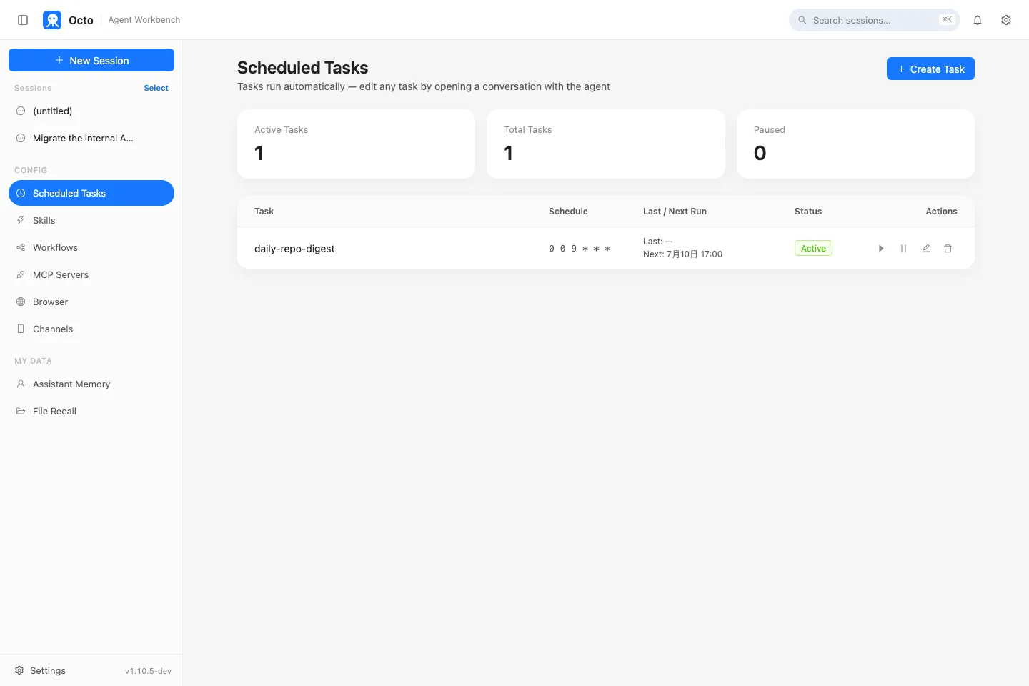Edit the daily-repo-digest task
Image resolution: width=1029 pixels, height=686 pixels.
(x=926, y=249)
